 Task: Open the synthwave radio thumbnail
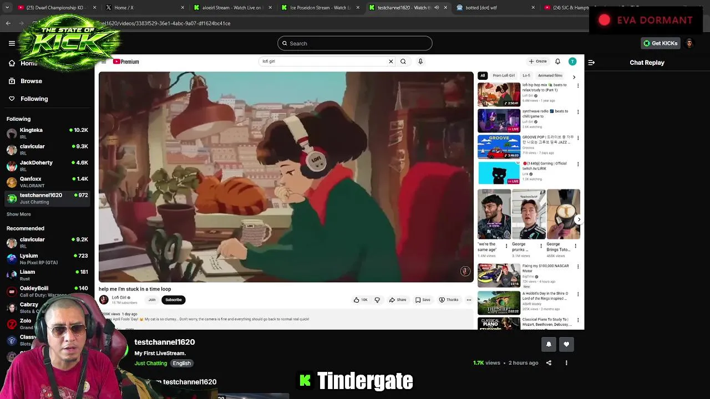click(499, 120)
